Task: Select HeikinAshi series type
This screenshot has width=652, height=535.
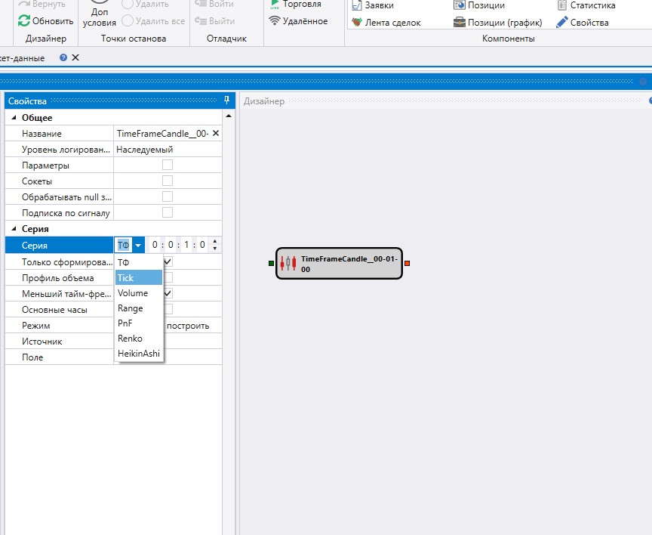Action: pyautogui.click(x=138, y=354)
